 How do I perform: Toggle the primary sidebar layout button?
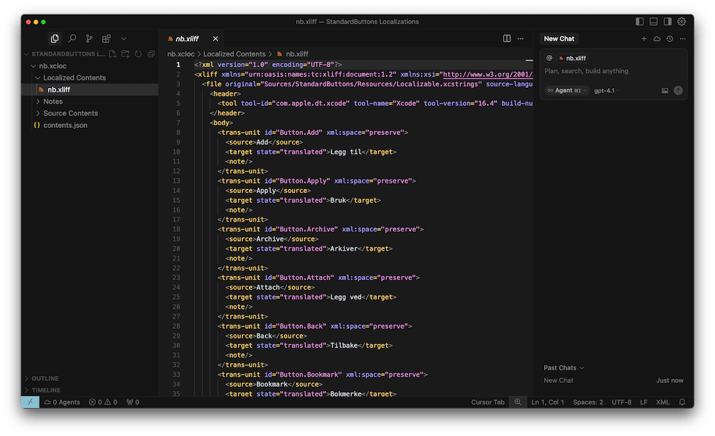coord(639,21)
